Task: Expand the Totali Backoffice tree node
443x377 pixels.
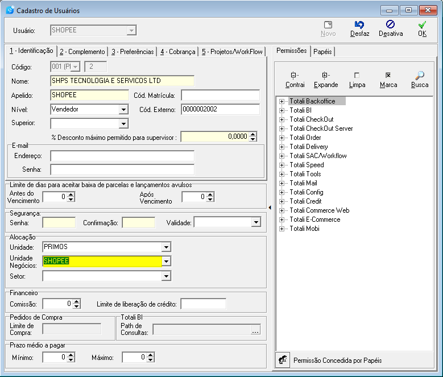Action: [x=281, y=101]
